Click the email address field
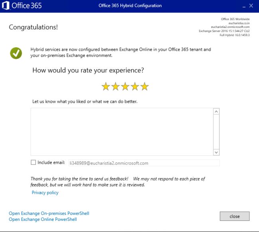 point(144,163)
